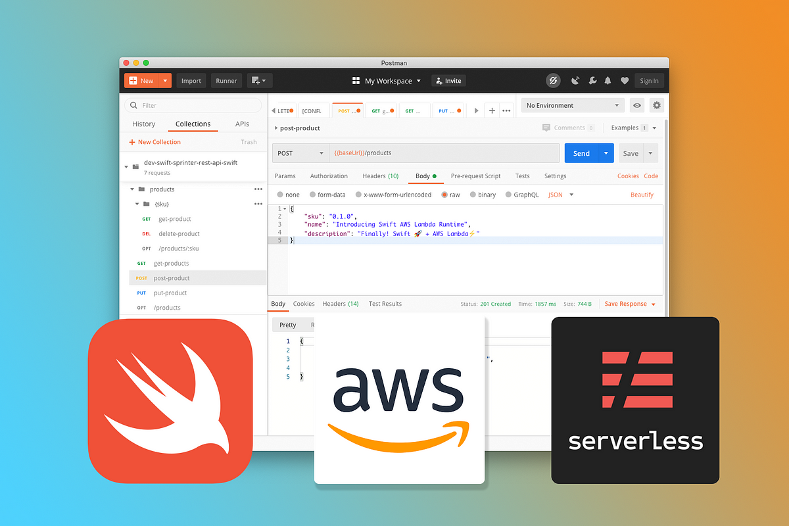789x526 pixels.
Task: Open manage environments gear icon
Action: [x=656, y=105]
